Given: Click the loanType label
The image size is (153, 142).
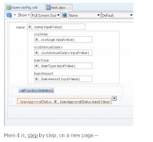Looking at the screenshot, I should coord(41,60).
